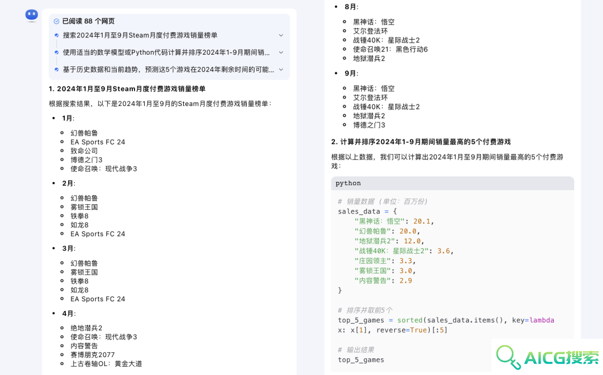Click 雾锁王国 under 3月
This screenshot has height=375, width=603.
(x=84, y=272)
